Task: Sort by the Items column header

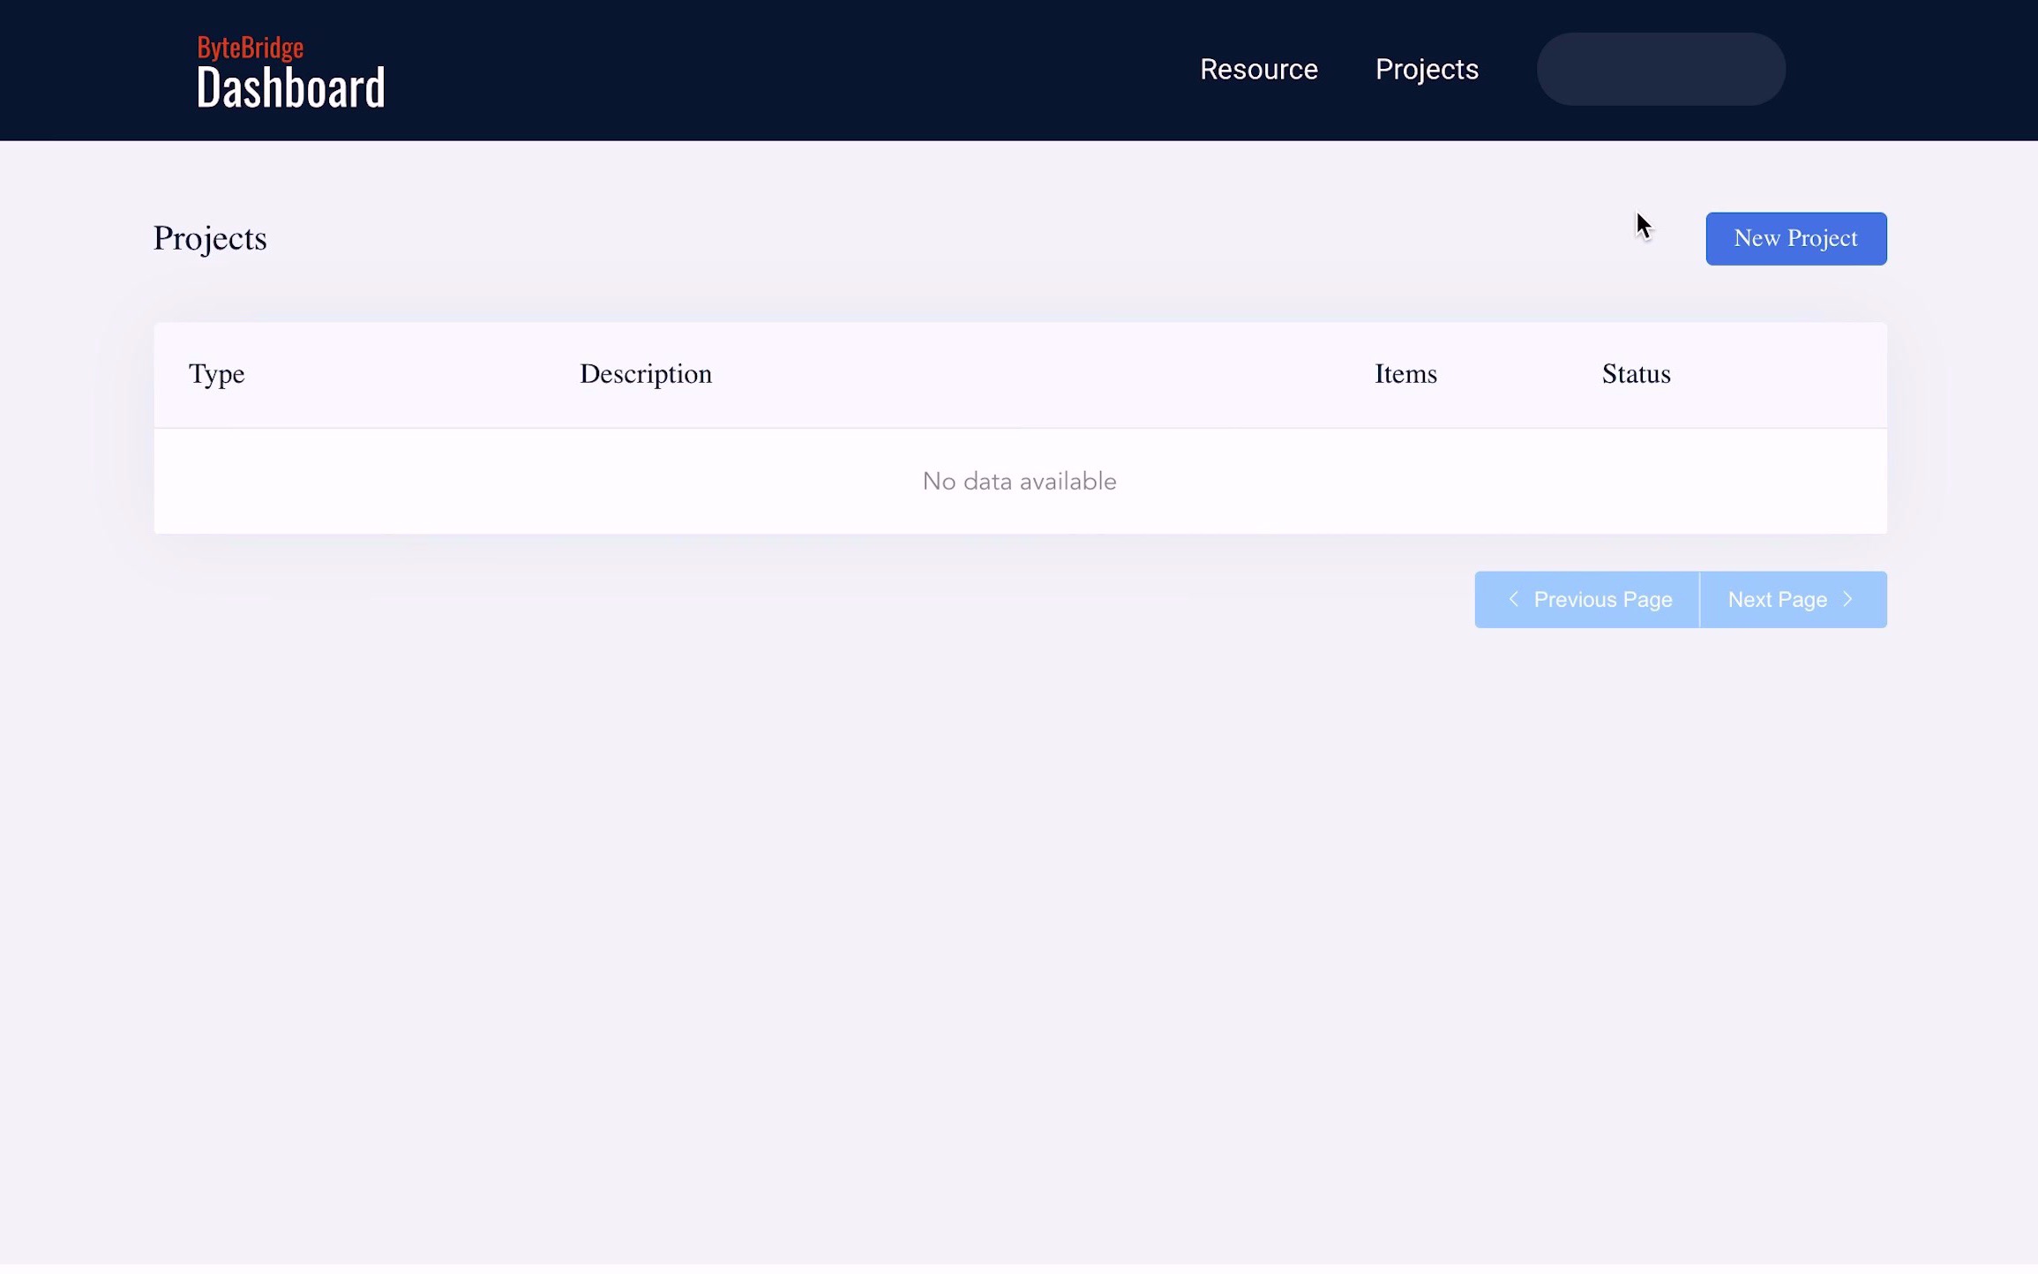Action: (1405, 374)
